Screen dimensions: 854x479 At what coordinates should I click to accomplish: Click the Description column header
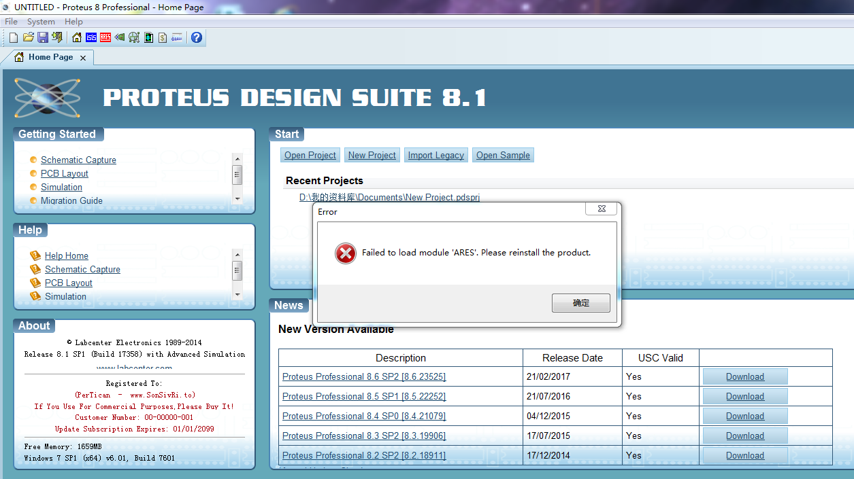(401, 358)
